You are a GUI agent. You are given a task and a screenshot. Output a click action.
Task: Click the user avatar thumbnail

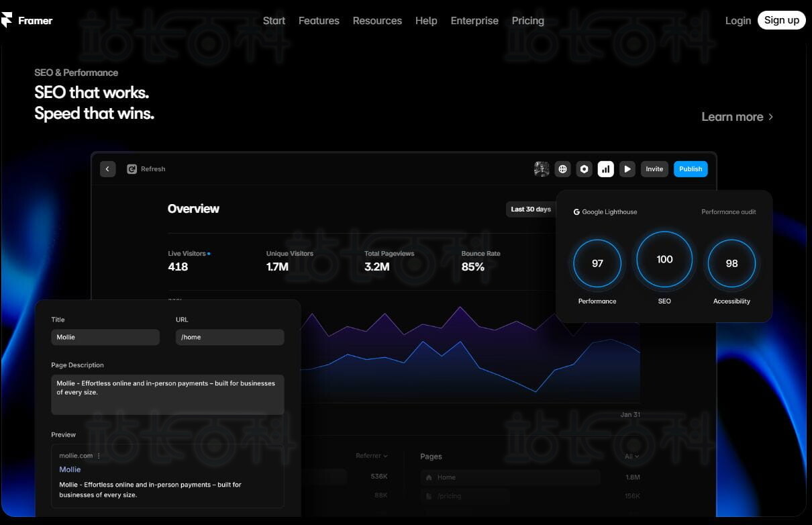point(542,169)
